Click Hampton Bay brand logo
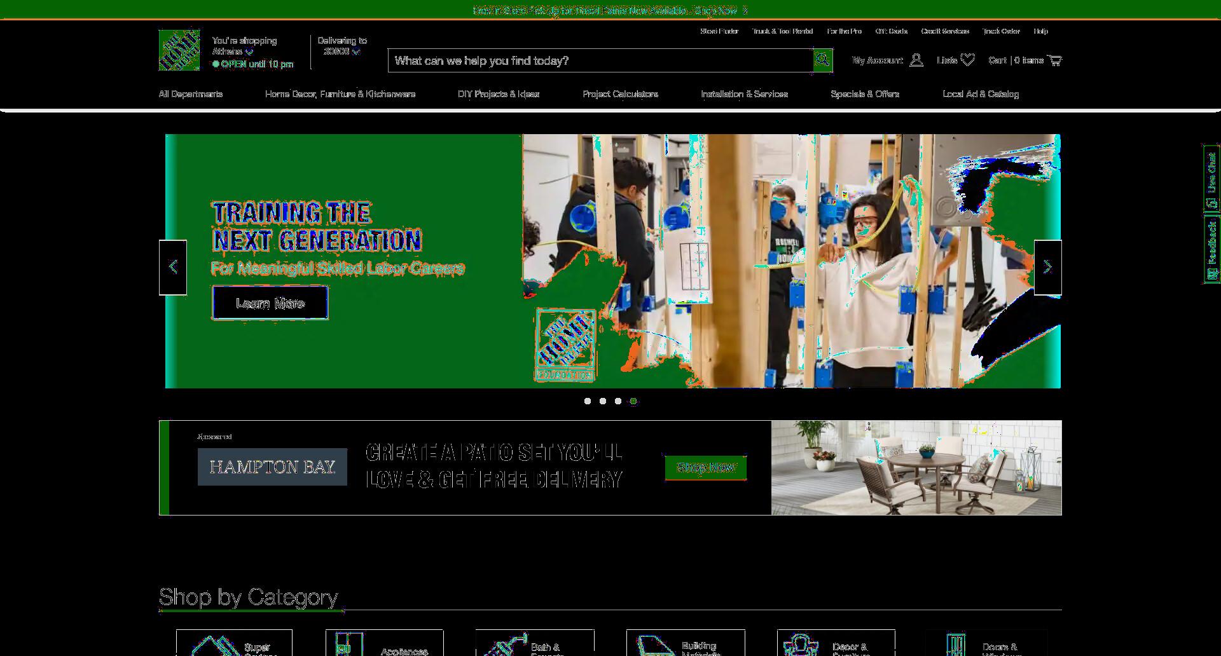This screenshot has height=656, width=1221. (272, 467)
